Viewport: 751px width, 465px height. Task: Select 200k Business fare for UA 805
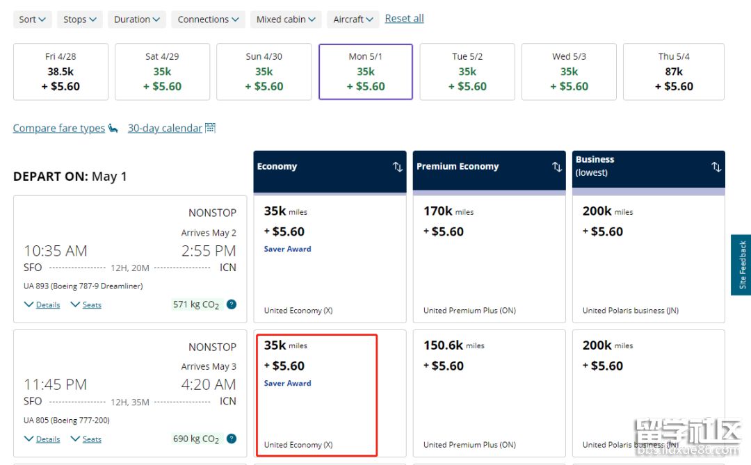pos(649,393)
